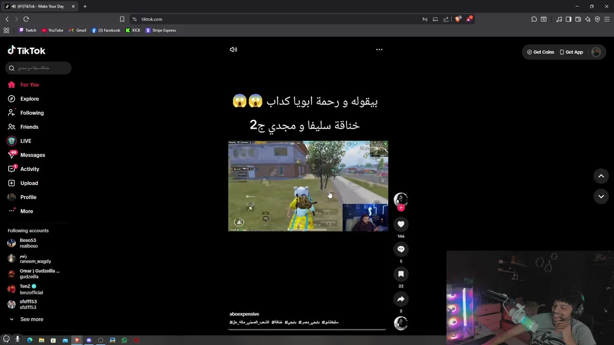Open raneem_wagdy following account
Viewport: 614px width, 345px height.
click(x=30, y=258)
